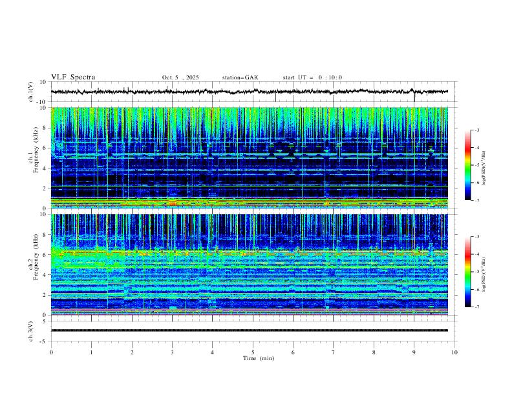This screenshot has width=512, height=395.
Task: Click the "-7" label on ch.2 color bar
Action: click(477, 307)
